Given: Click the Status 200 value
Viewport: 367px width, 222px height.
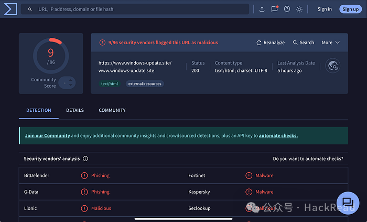Looking at the screenshot, I should coord(195,70).
